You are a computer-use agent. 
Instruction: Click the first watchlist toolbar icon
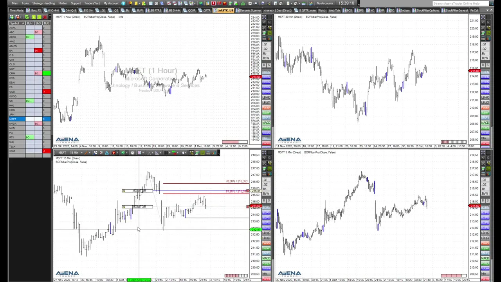[11, 17]
